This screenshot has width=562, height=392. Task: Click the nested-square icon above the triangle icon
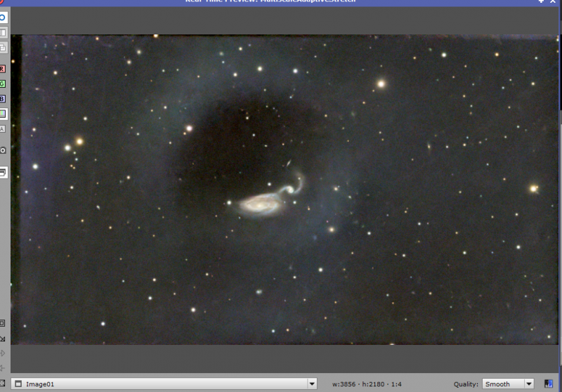coord(3,323)
